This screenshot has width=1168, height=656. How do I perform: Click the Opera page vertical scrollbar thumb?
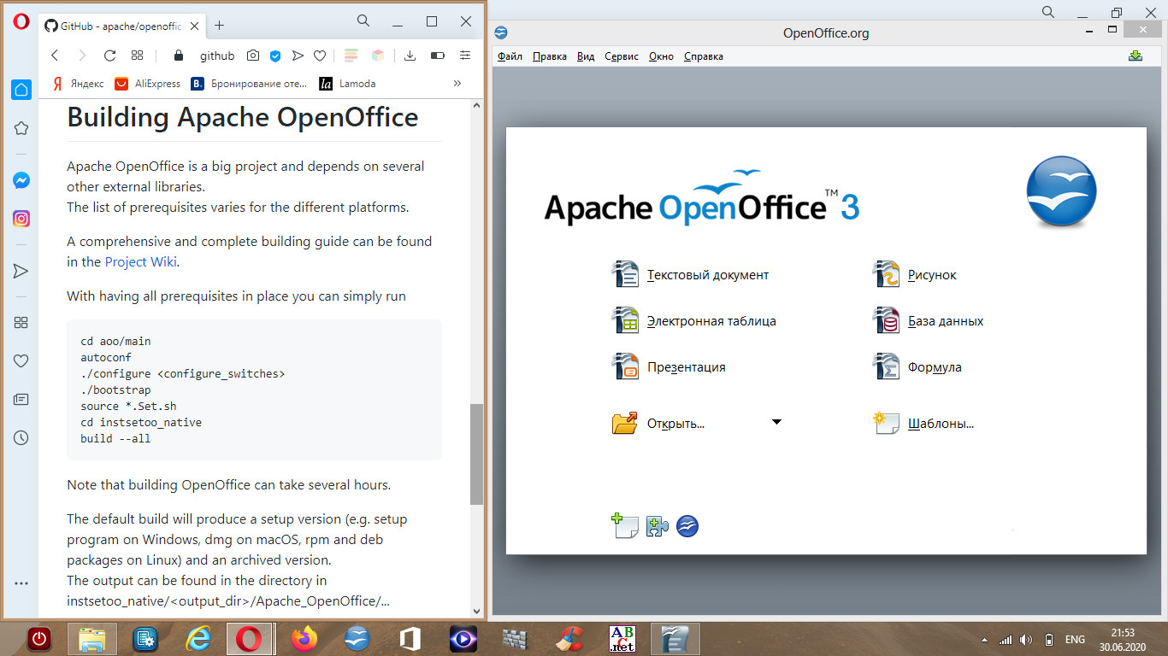(476, 454)
